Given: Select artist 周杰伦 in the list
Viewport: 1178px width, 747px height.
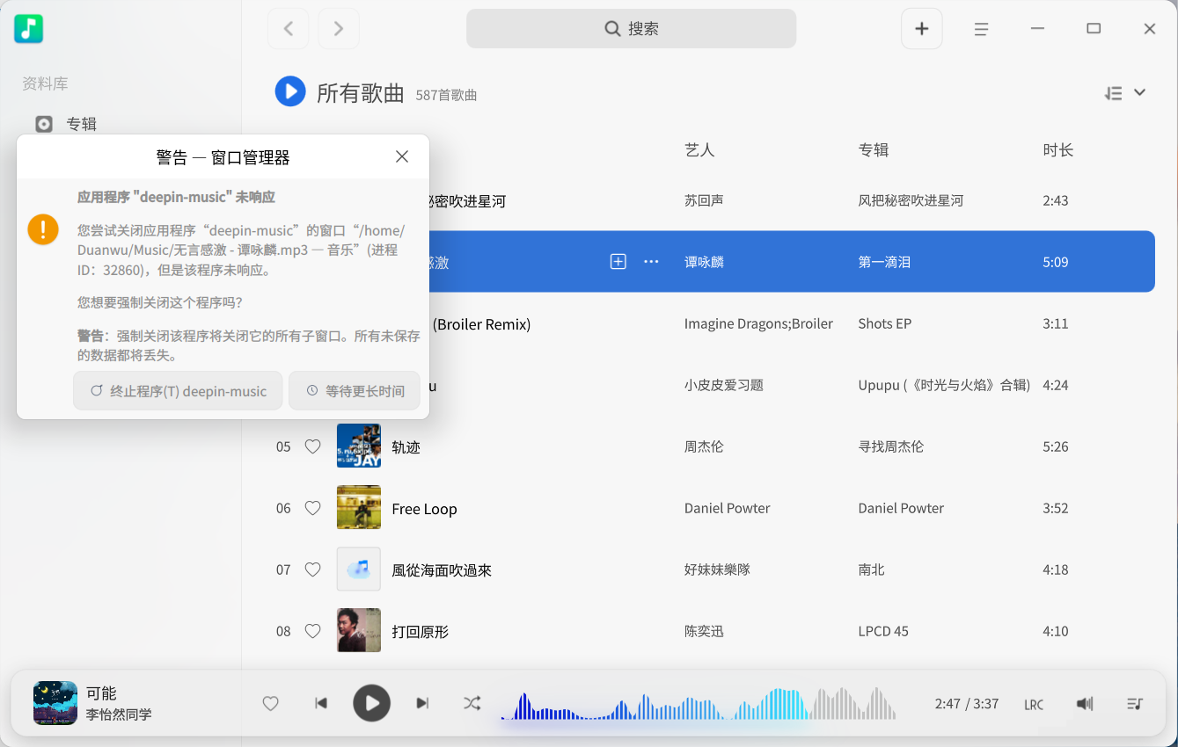Looking at the screenshot, I should tap(704, 446).
